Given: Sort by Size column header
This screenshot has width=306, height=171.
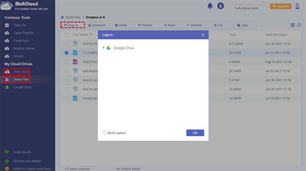Looking at the screenshot, I should tap(233, 35).
